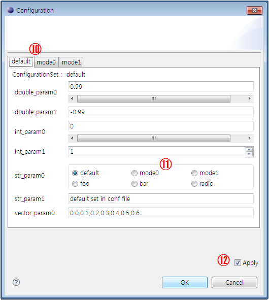The image size is (269, 300).
Task: Select the foo radio option
Action: pyautogui.click(x=75, y=184)
